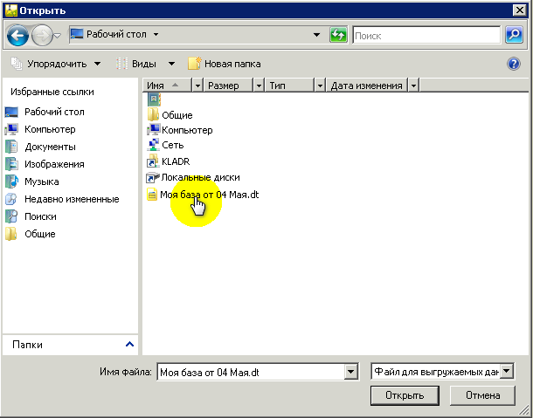
Task: Click the KLADR shortcut folder icon
Action: [x=153, y=161]
